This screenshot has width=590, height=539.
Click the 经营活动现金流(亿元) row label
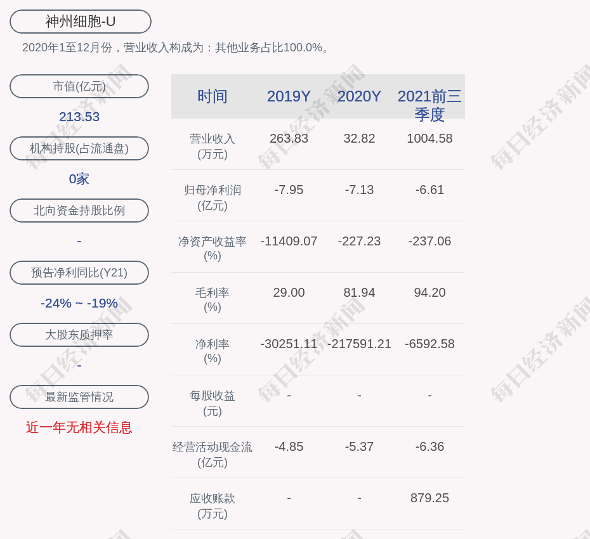tap(213, 455)
